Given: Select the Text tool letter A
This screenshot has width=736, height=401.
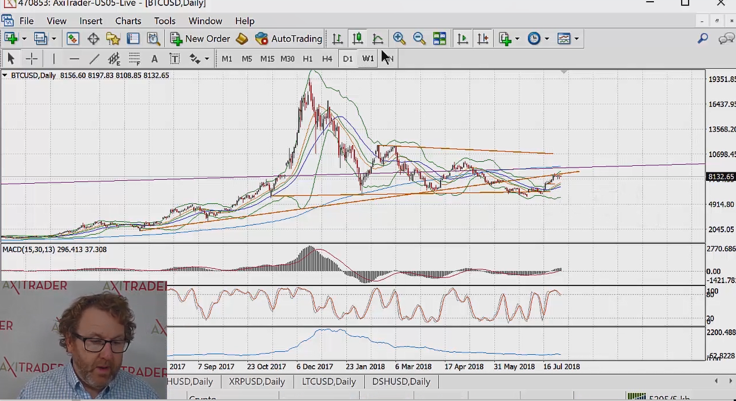Looking at the screenshot, I should [x=154, y=58].
